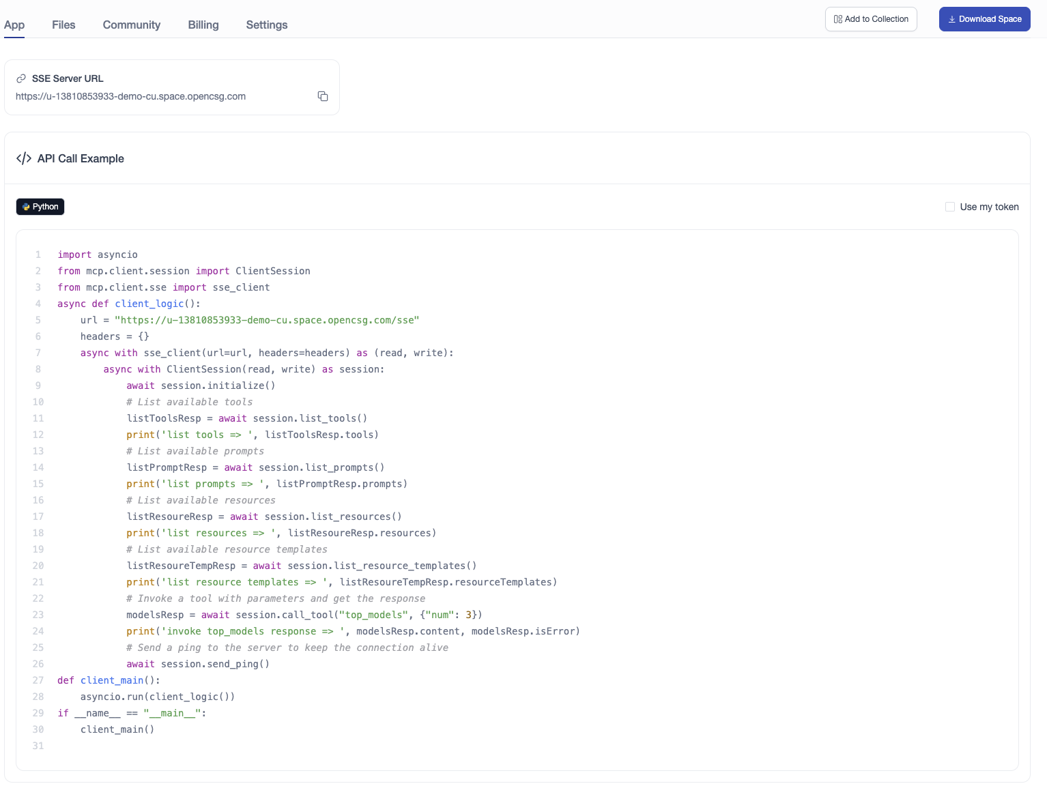Go to the Community tab
Viewport: 1047px width, 786px height.
tap(132, 25)
